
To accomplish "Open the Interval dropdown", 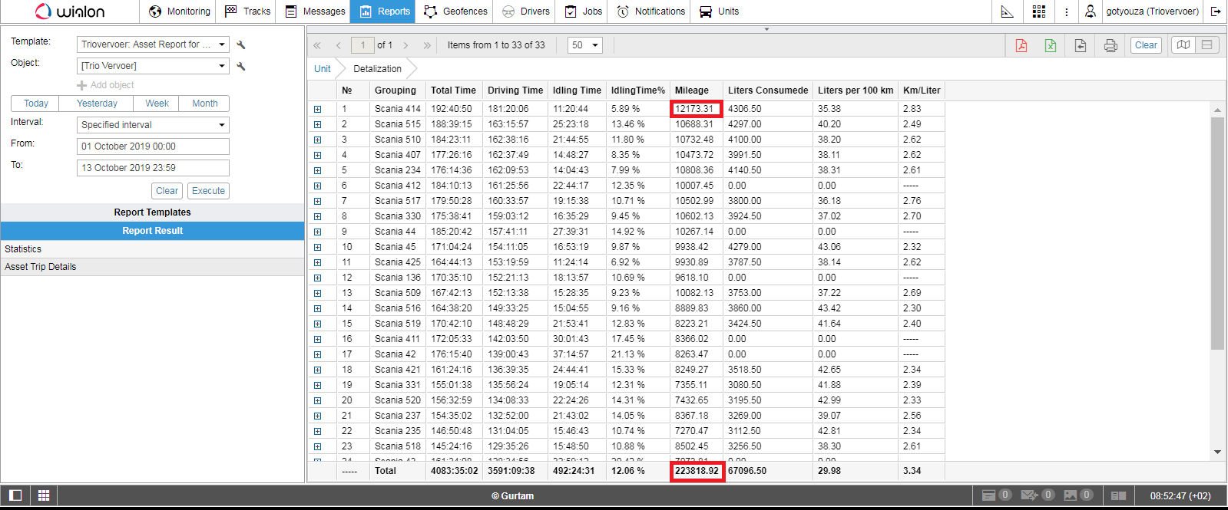I will pyautogui.click(x=153, y=125).
